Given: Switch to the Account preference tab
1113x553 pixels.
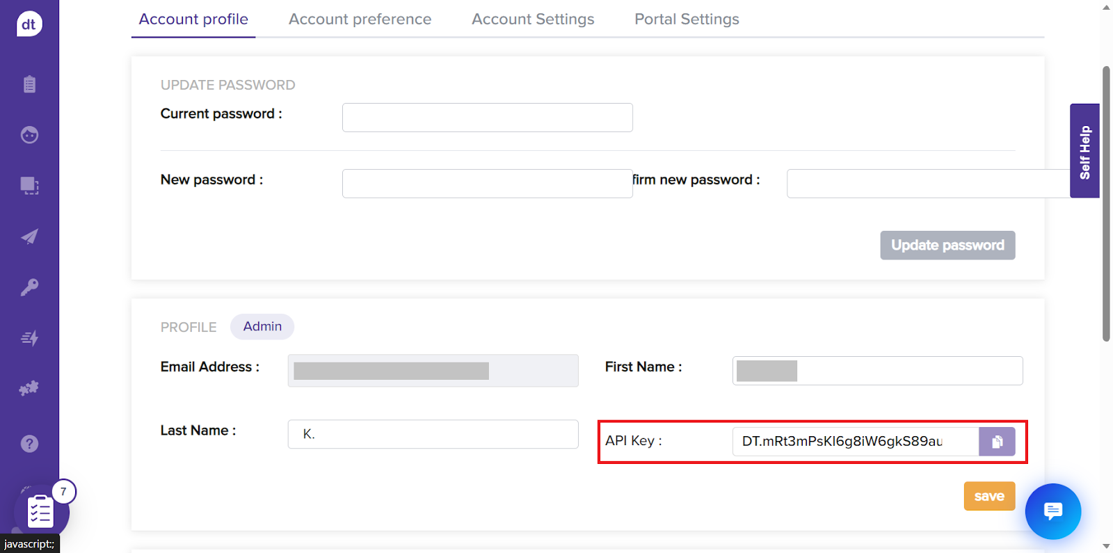Looking at the screenshot, I should (x=360, y=19).
